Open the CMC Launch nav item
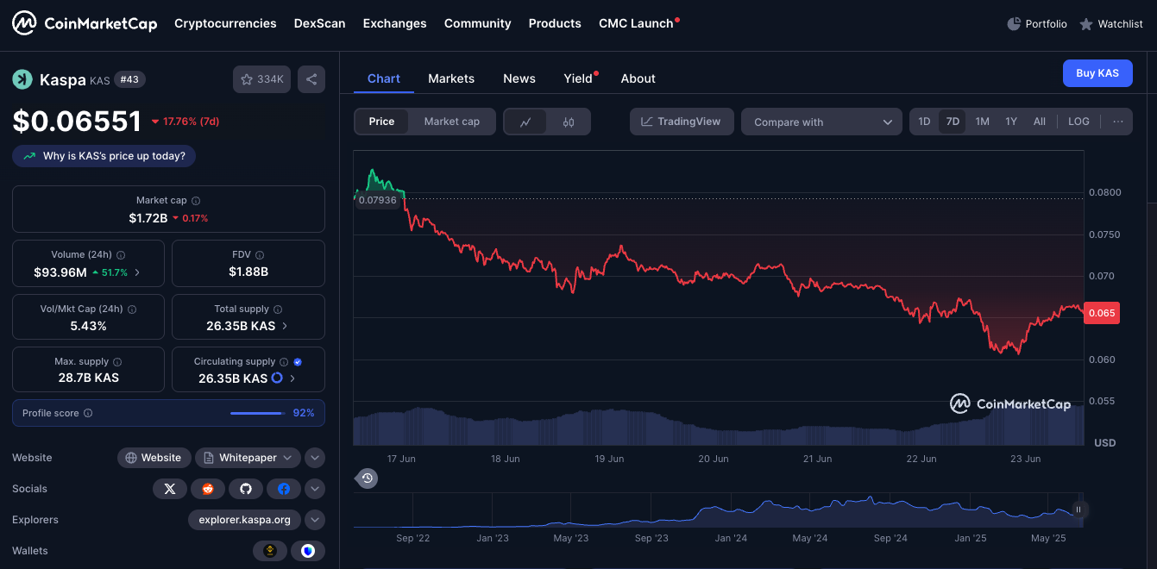The width and height of the screenshot is (1157, 569). click(x=638, y=23)
